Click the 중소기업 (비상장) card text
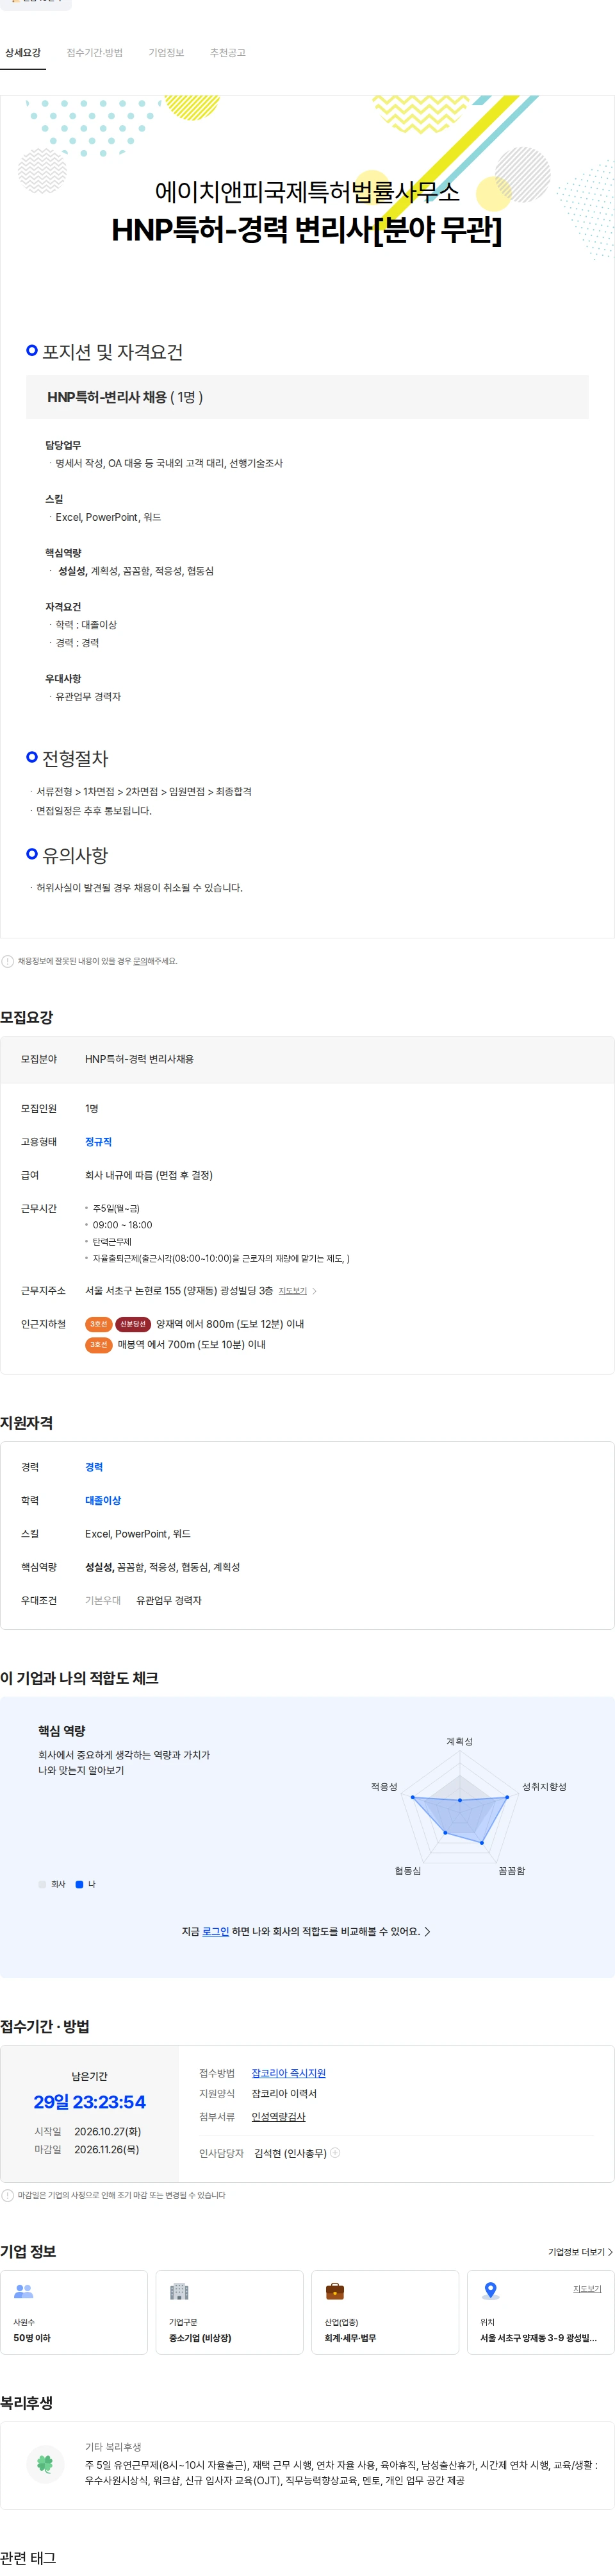Viewport: 615px width, 2576px height. click(x=200, y=2338)
